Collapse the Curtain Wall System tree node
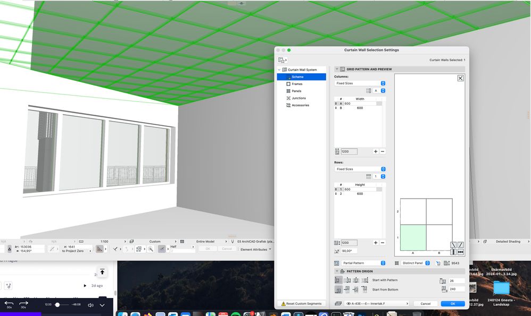The height and width of the screenshot is (316, 531). tap(279, 70)
